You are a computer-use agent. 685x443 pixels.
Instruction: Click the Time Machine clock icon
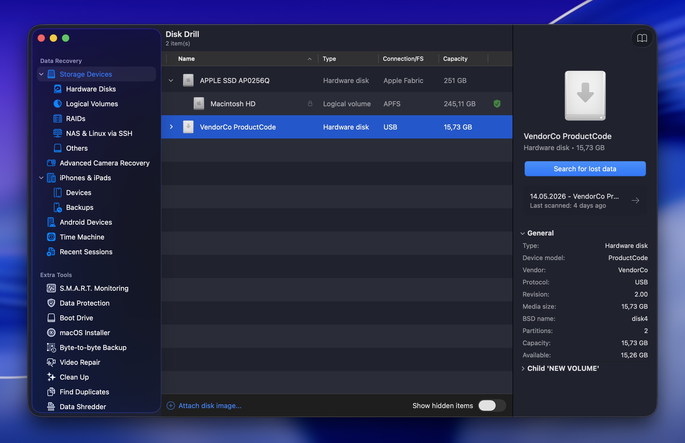pyautogui.click(x=51, y=237)
